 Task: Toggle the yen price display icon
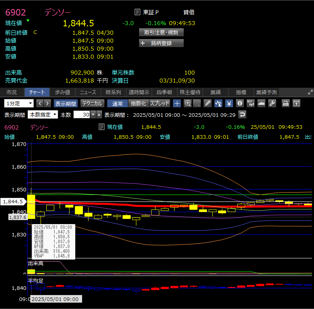(x=229, y=103)
